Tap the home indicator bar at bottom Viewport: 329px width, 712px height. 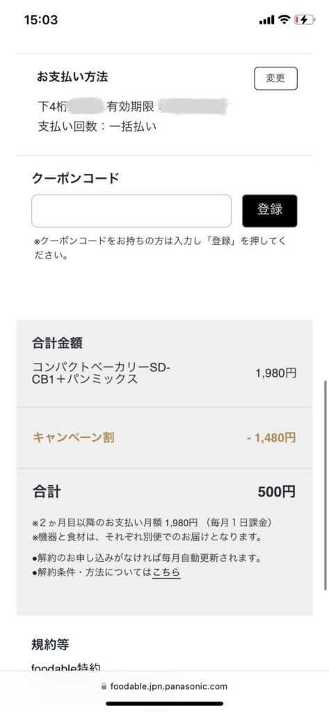(164, 704)
